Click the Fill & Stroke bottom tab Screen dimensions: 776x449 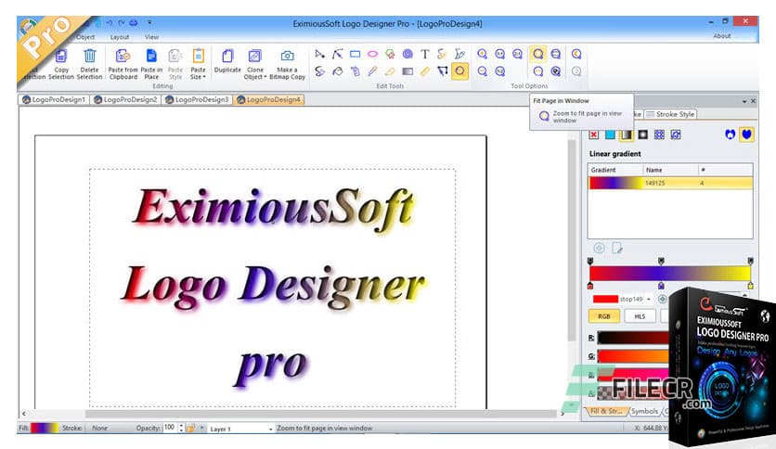606,411
